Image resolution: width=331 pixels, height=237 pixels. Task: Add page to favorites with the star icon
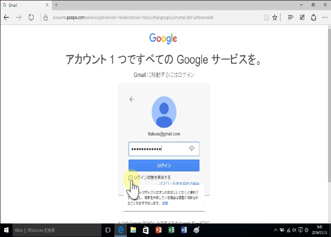pos(275,17)
